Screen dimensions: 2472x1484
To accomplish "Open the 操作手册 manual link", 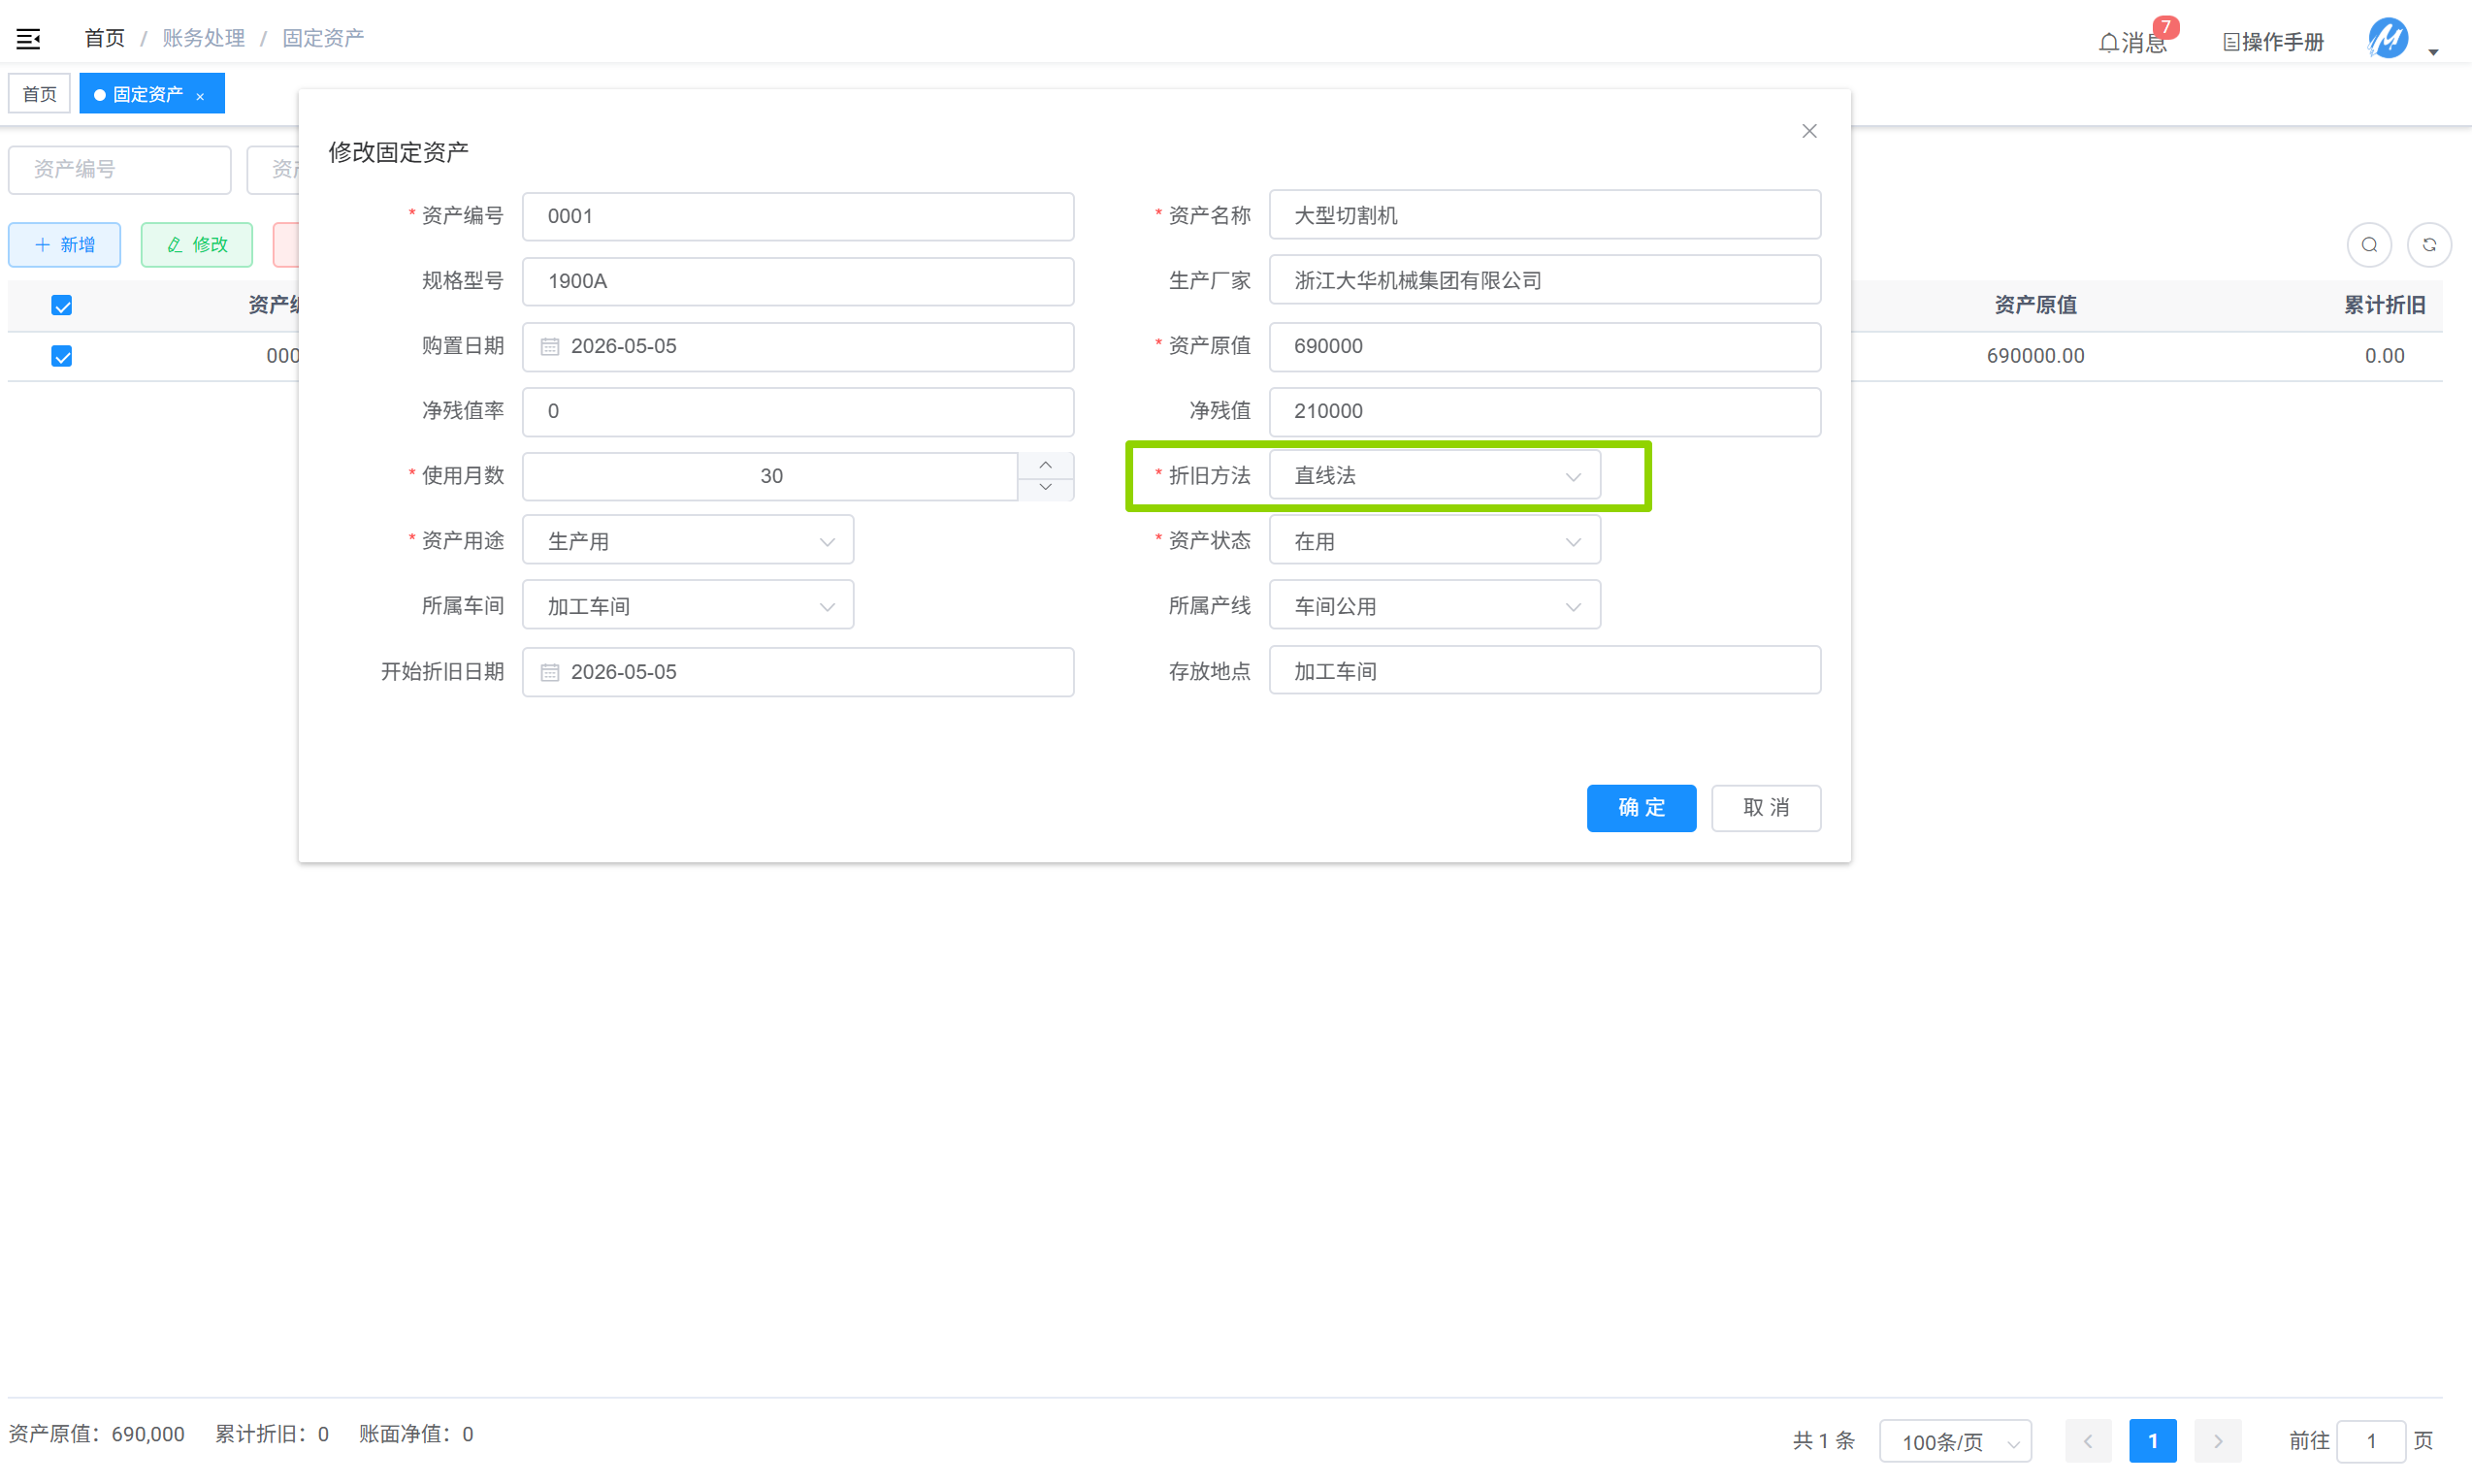I will click(x=2272, y=42).
